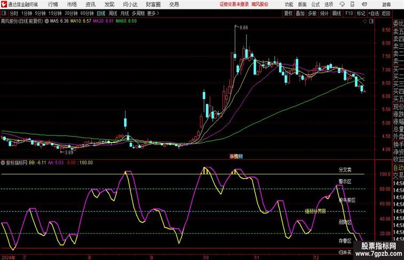404x260 pixels.
Task: Click the BB: -6.11 indicator value
Action: click(x=37, y=163)
